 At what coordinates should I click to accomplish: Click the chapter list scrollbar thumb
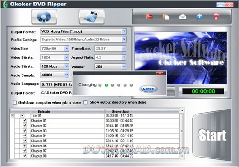coord(182,131)
